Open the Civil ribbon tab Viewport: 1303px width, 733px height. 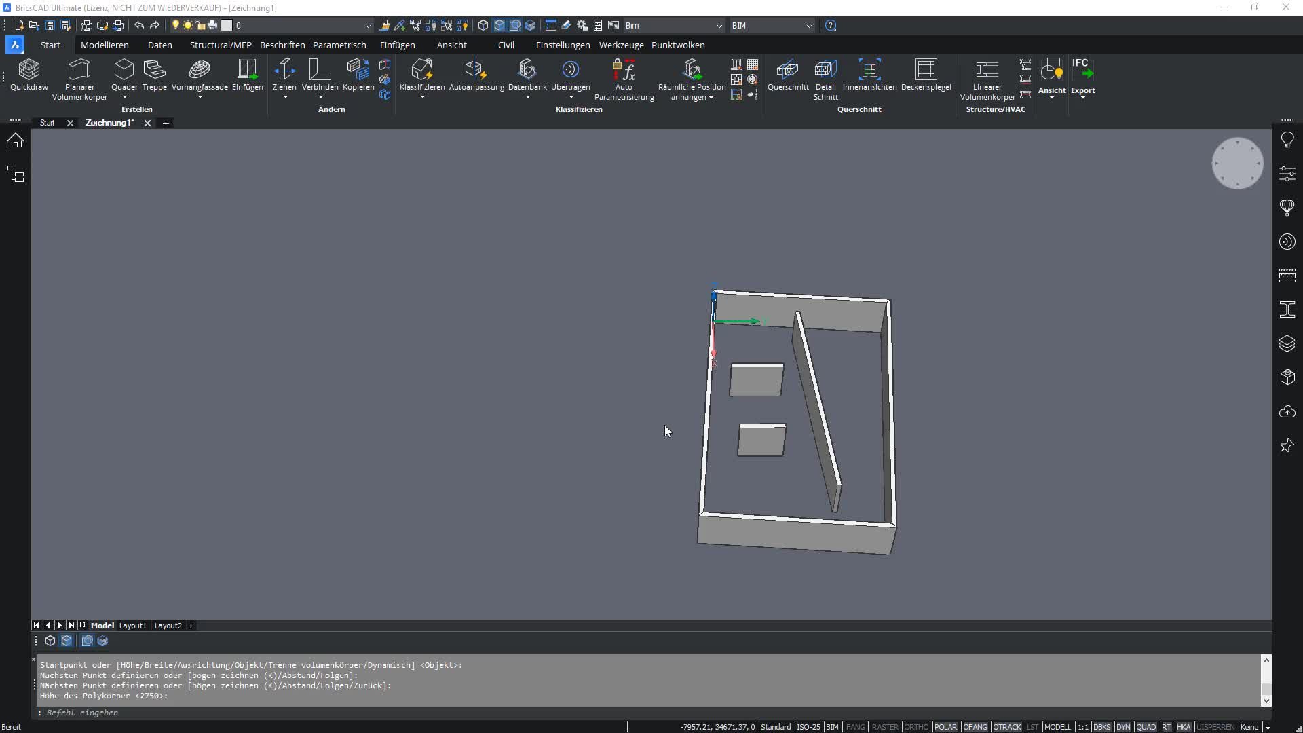[x=506, y=45]
